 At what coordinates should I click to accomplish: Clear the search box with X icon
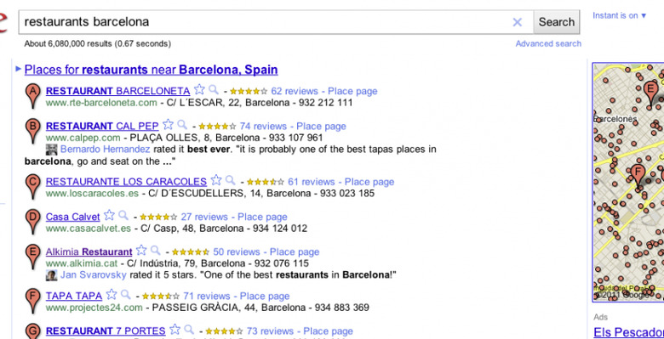517,22
